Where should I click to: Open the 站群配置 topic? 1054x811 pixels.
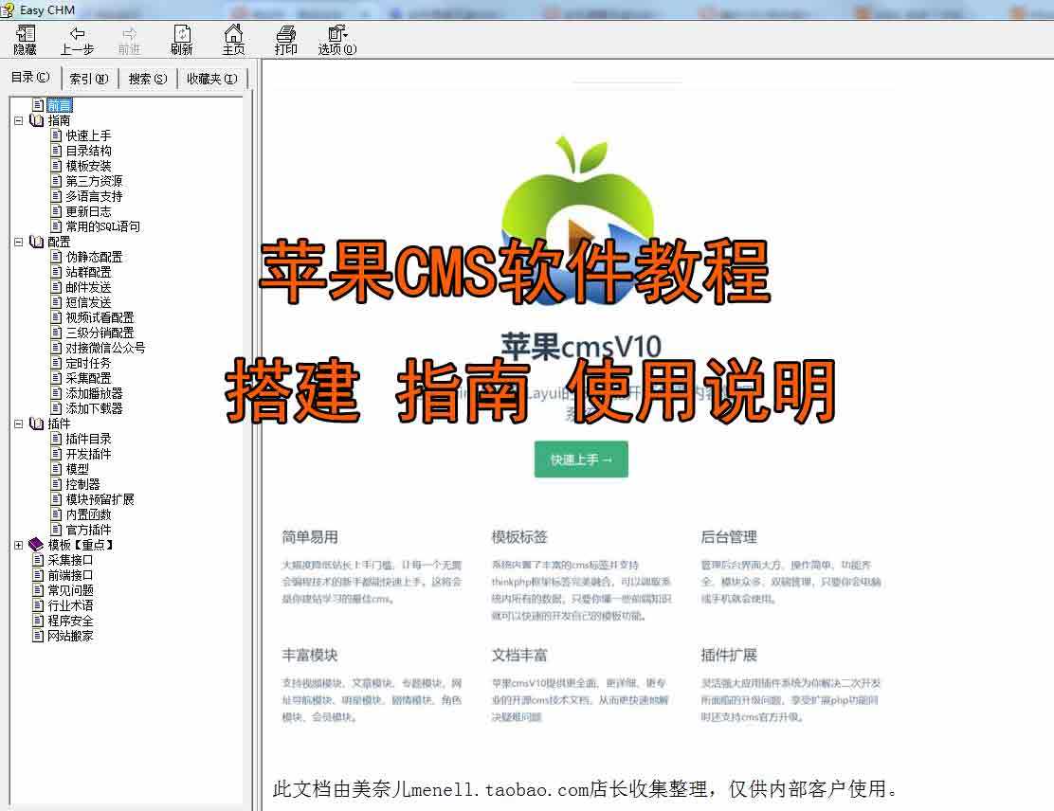click(89, 272)
